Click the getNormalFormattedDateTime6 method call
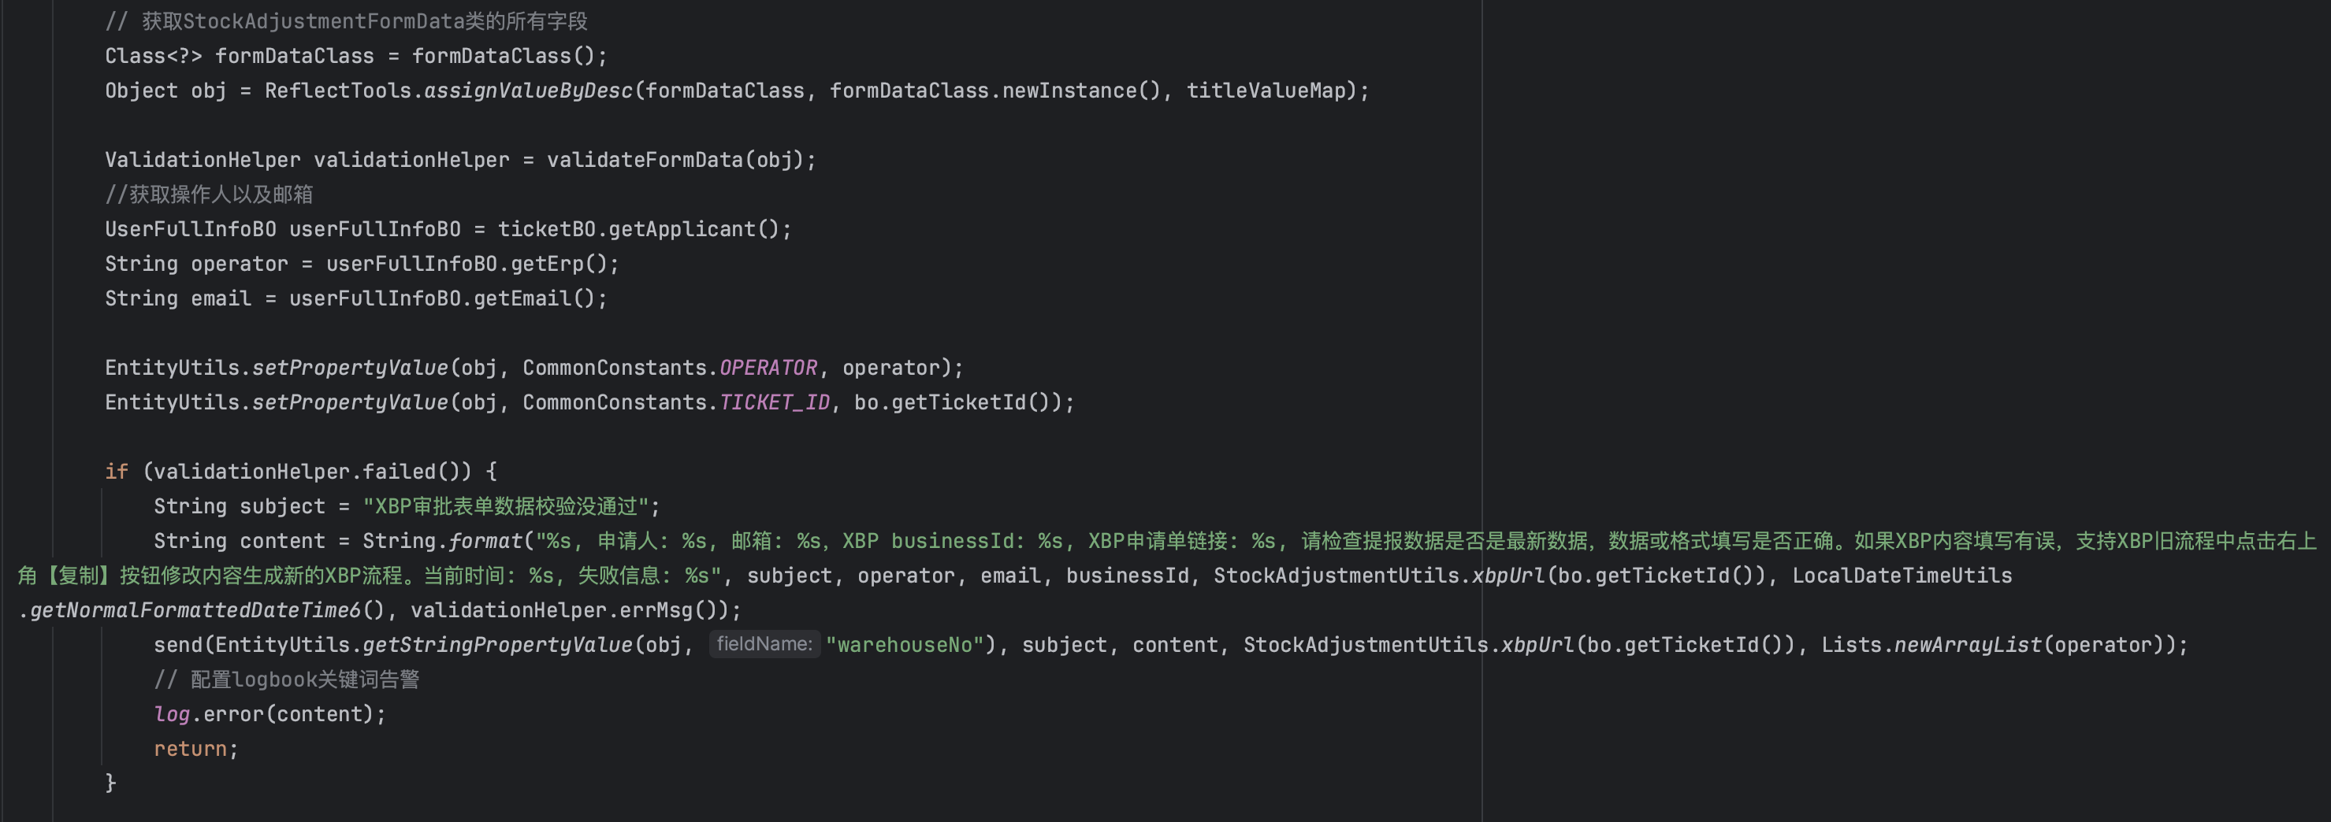The width and height of the screenshot is (2331, 822). (195, 610)
